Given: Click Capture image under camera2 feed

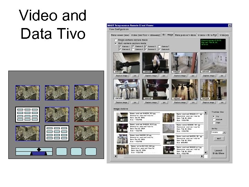Looking at the screenshot, I should [x=151, y=76].
